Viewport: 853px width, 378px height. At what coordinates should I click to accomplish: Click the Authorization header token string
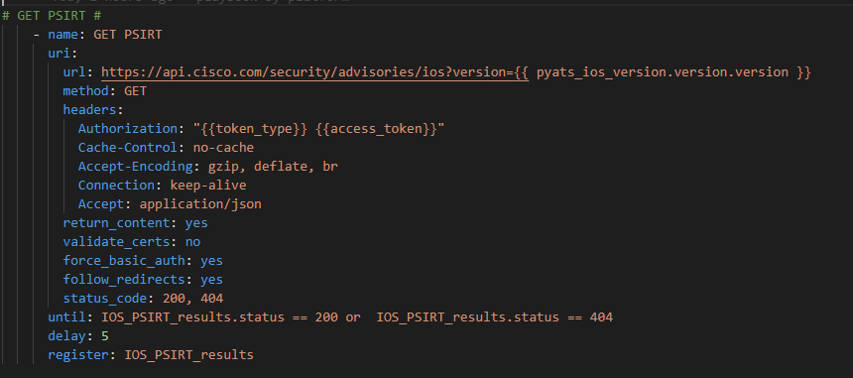point(318,129)
